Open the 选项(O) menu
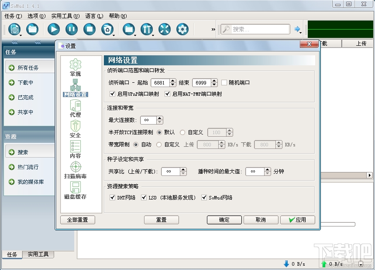The image size is (375, 270). (36, 16)
